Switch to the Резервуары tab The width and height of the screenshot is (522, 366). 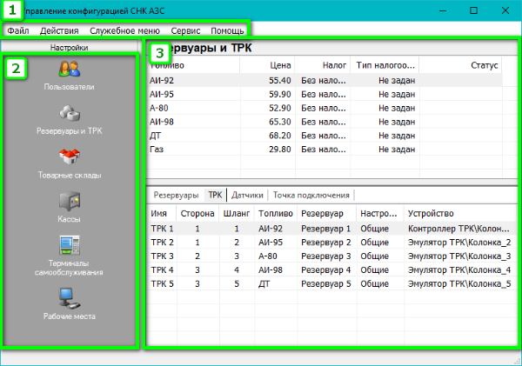click(176, 196)
